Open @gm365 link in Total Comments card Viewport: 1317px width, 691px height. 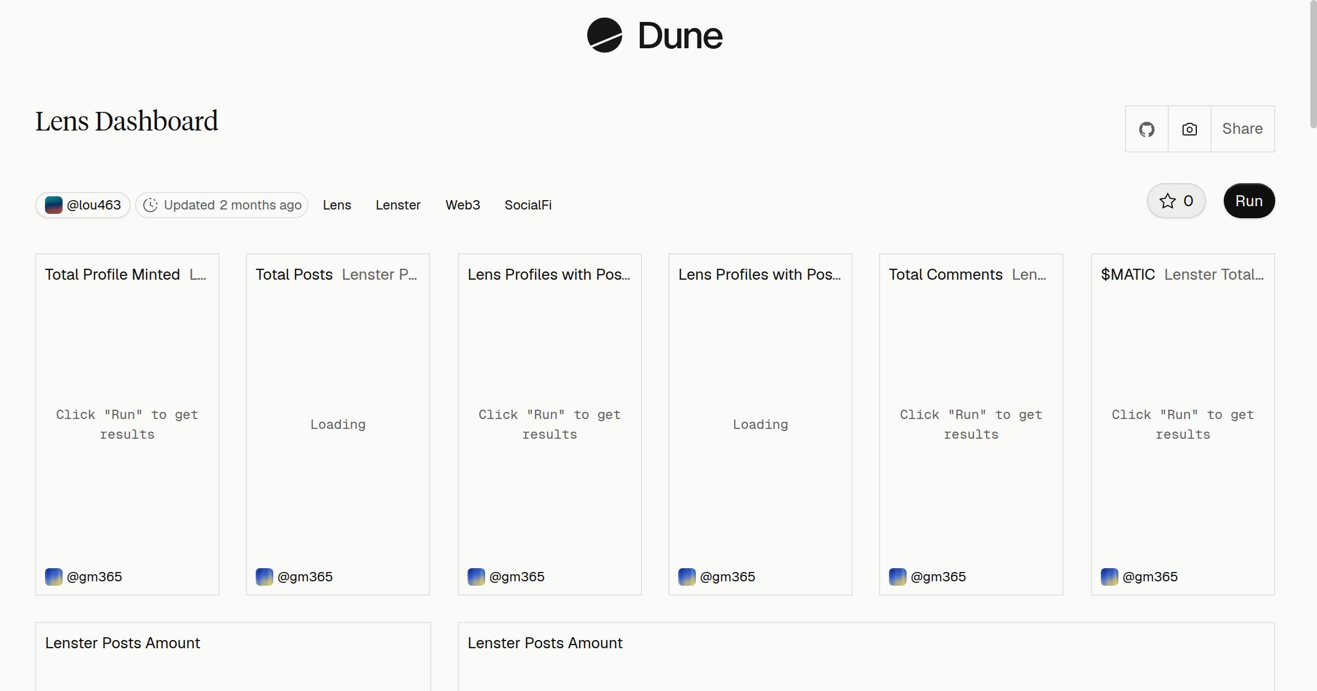pos(938,577)
